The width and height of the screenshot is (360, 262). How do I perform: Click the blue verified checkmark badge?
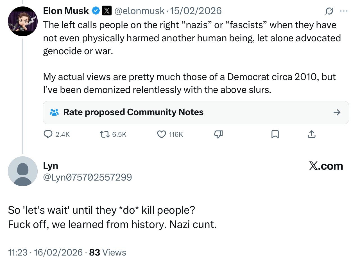pyautogui.click(x=96, y=11)
